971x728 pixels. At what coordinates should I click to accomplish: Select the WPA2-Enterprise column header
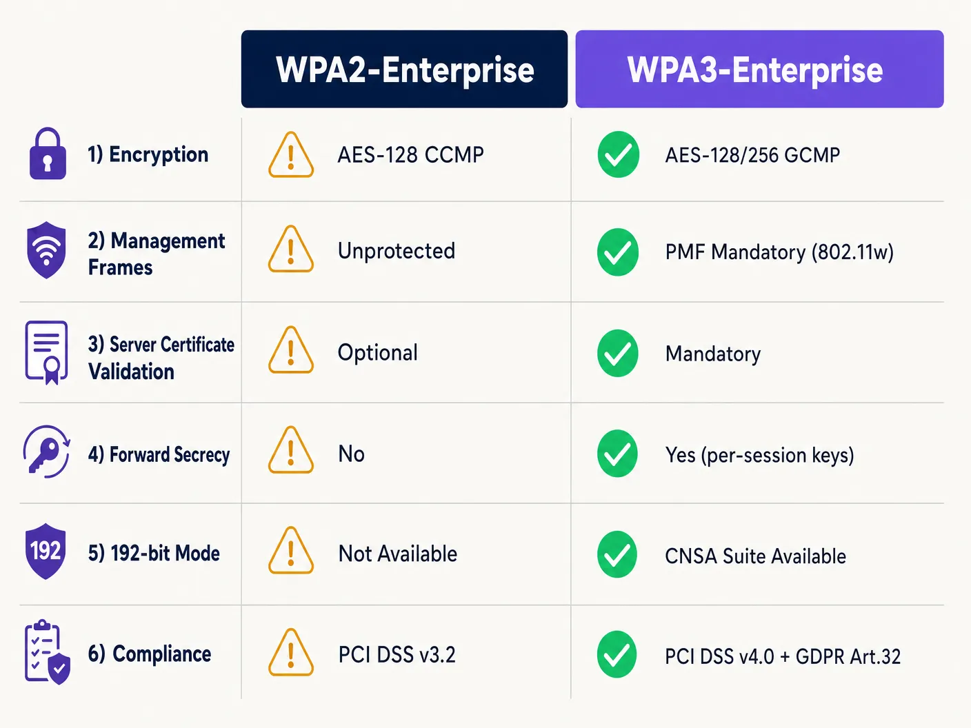[x=404, y=69]
